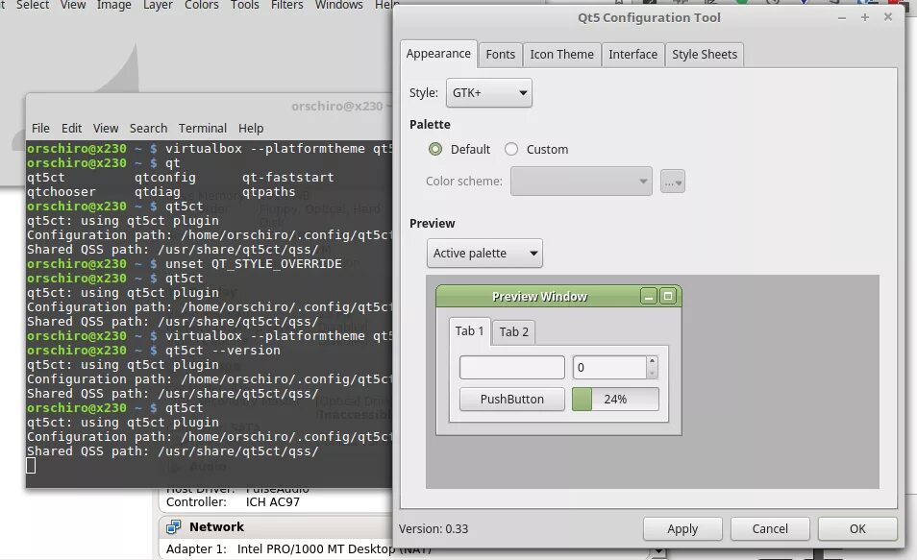Open the Layer menu in GIMP
Viewport: 917px width, 560px height.
click(158, 5)
